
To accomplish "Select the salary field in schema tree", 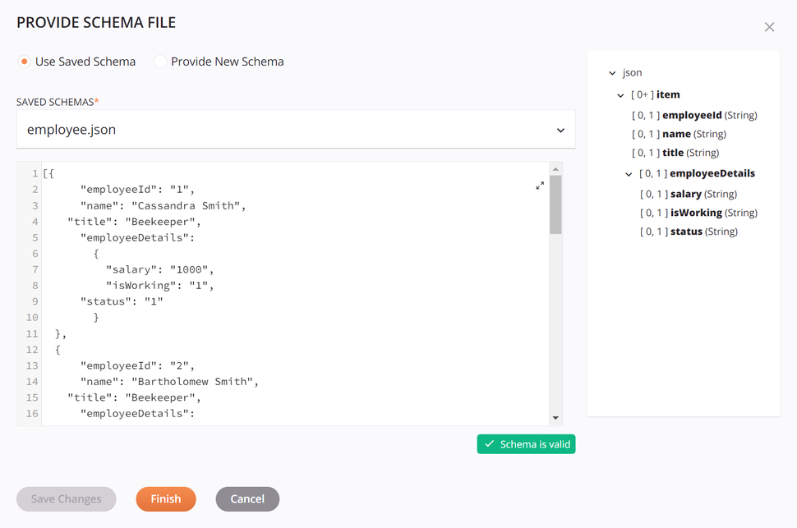I will point(689,194).
